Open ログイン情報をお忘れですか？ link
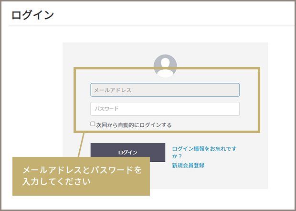Screen dimensions: 296x211 204,152
